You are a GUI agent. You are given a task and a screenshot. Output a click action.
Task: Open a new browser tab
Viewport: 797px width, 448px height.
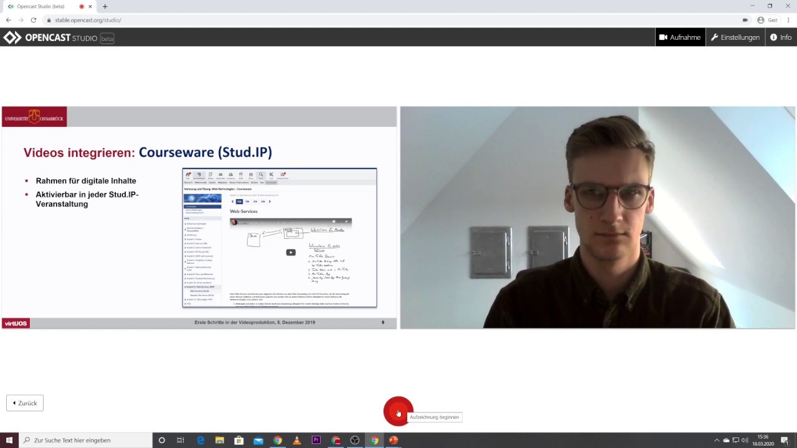tap(105, 6)
